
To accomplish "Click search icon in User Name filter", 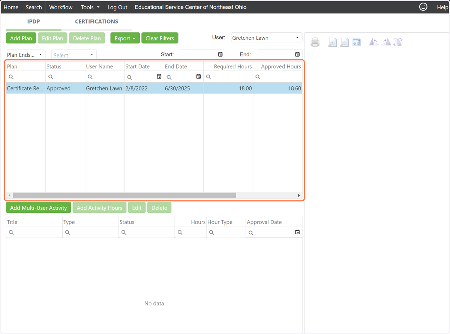I will pyautogui.click(x=90, y=77).
